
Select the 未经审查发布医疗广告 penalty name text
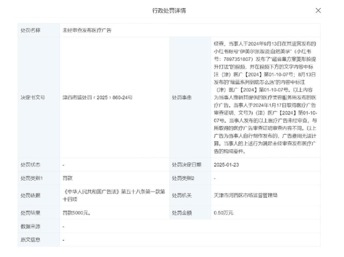coord(87,30)
